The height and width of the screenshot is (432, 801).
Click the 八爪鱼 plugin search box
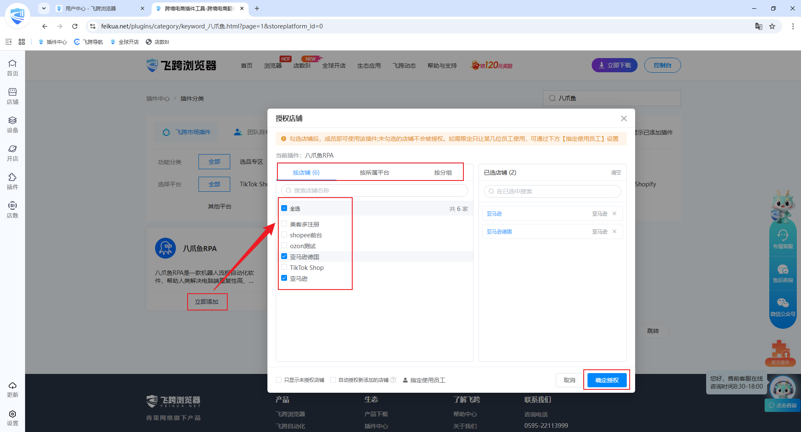click(x=612, y=98)
